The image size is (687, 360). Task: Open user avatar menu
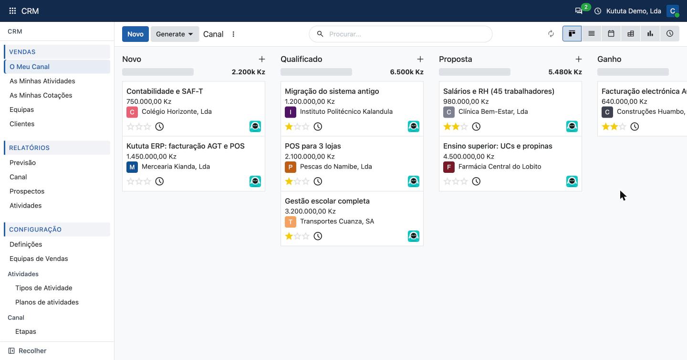(673, 11)
